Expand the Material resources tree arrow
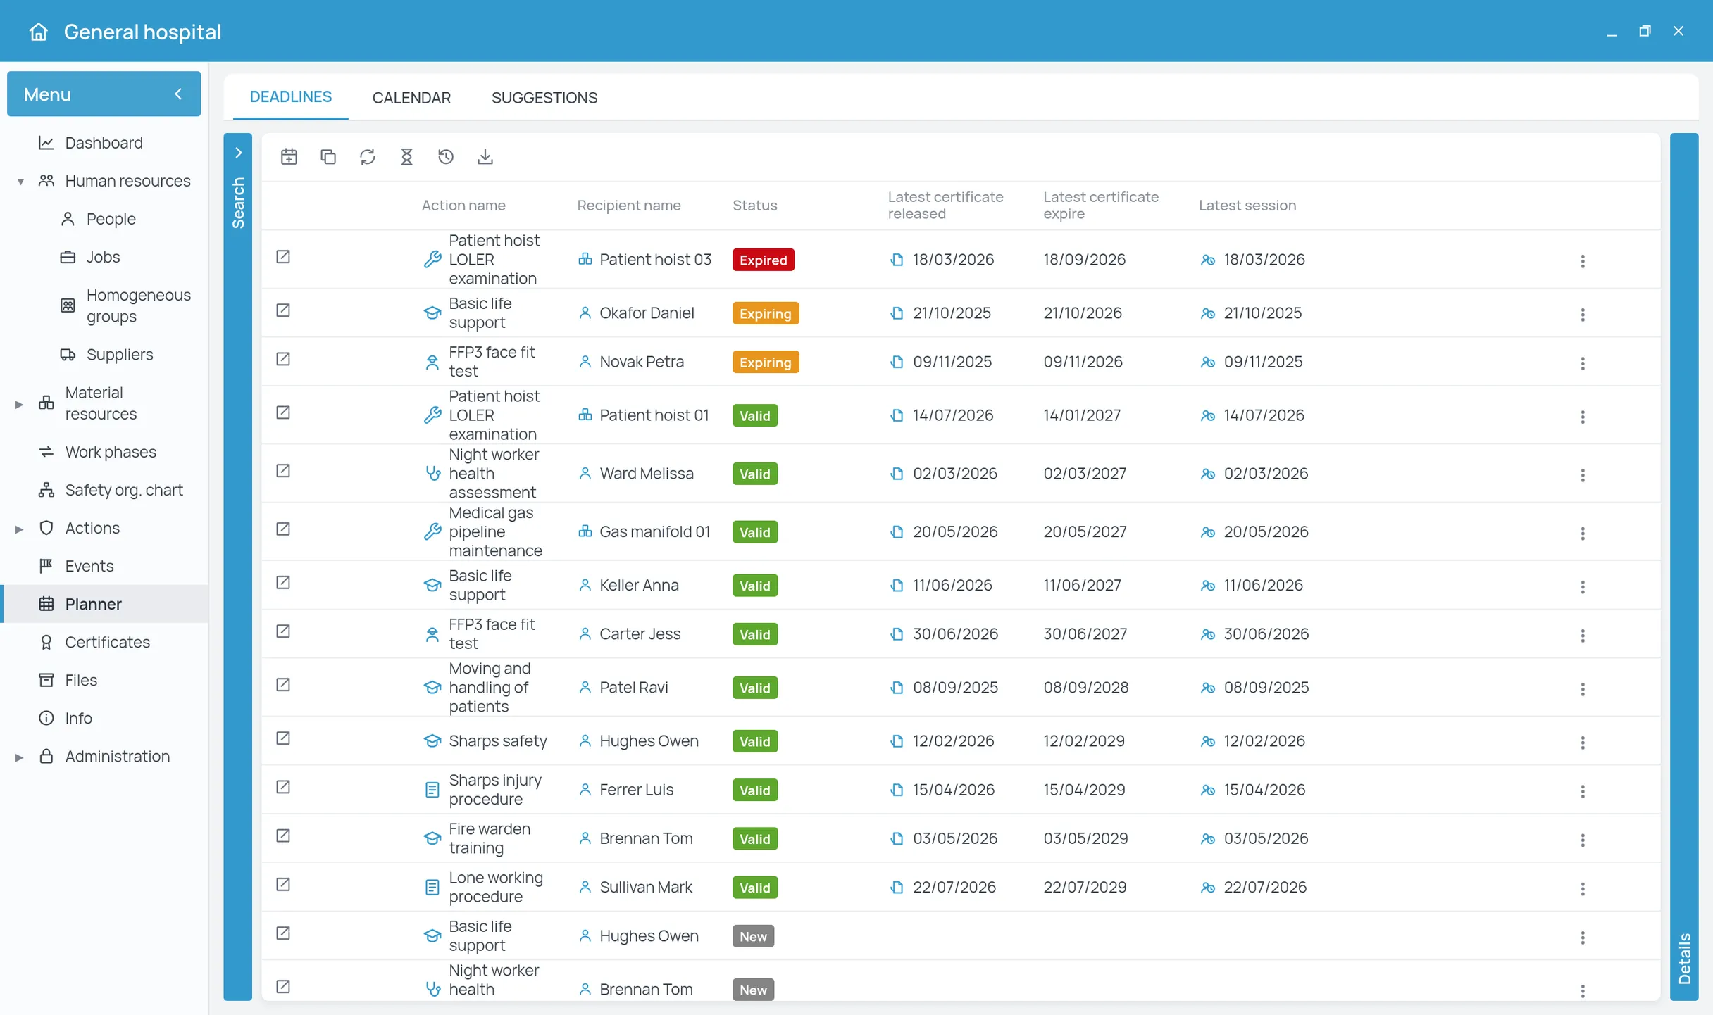 pyautogui.click(x=20, y=404)
